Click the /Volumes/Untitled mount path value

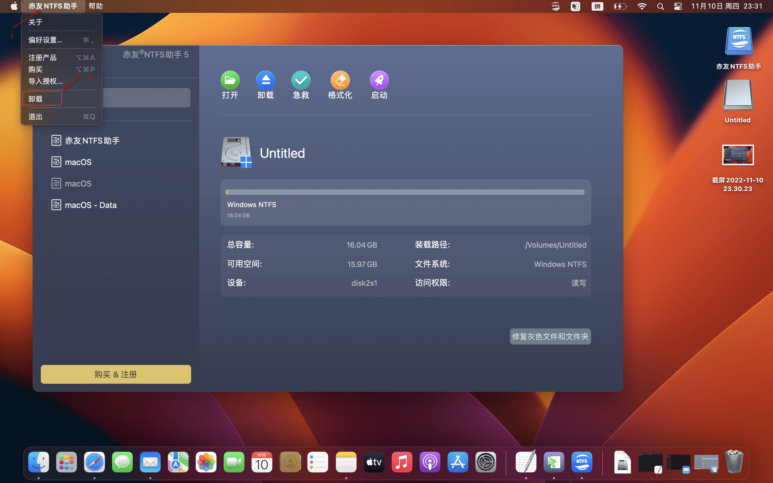(x=556, y=245)
